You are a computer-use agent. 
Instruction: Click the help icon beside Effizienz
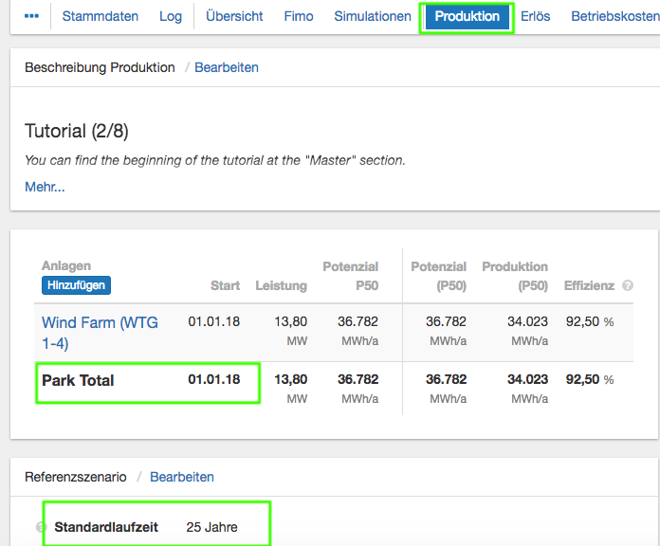628,285
